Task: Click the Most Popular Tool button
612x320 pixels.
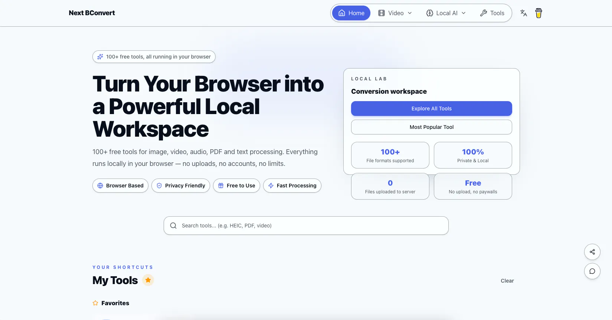Action: click(x=432, y=127)
